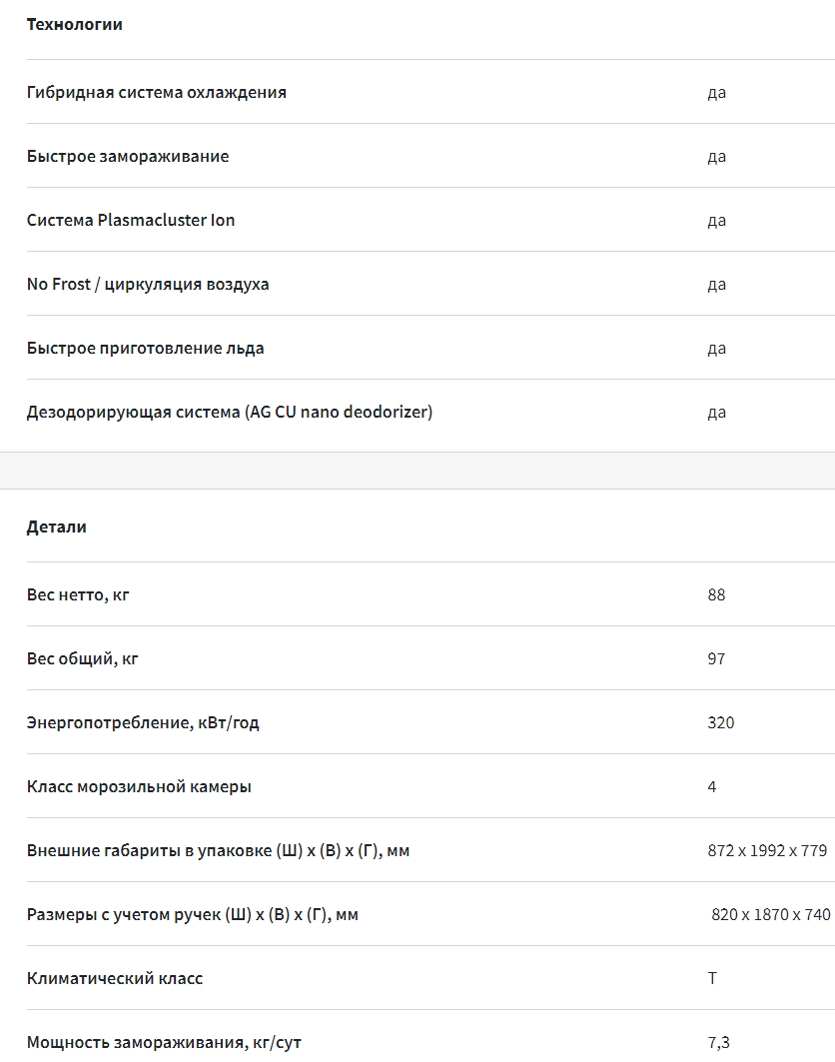Click the Вес общий, кг label
This screenshot has height=1062, width=835.
click(83, 659)
